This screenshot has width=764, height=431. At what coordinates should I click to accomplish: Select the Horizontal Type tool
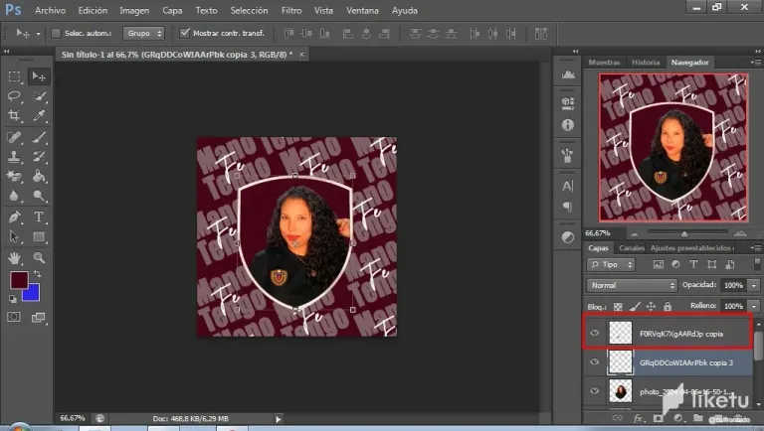[39, 216]
